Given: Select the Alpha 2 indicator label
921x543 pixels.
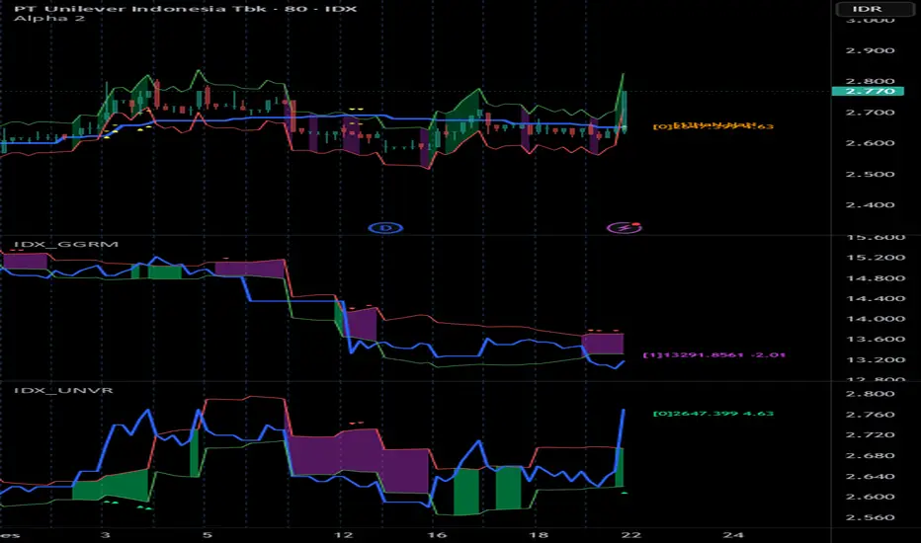Looking at the screenshot, I should click(x=49, y=18).
